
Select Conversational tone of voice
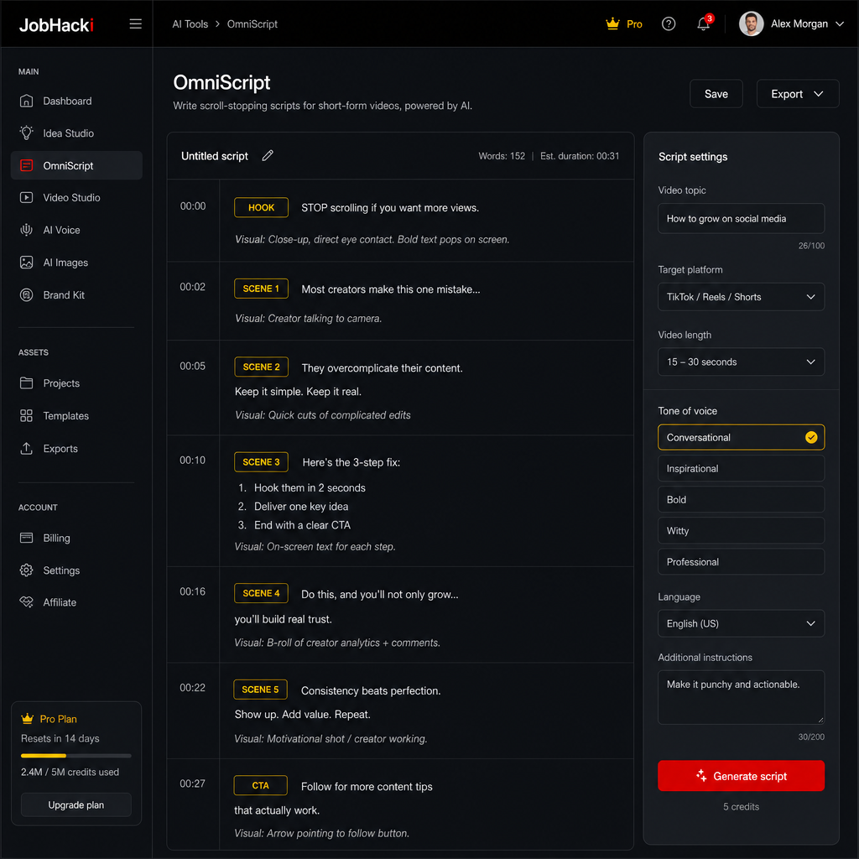[x=741, y=437]
